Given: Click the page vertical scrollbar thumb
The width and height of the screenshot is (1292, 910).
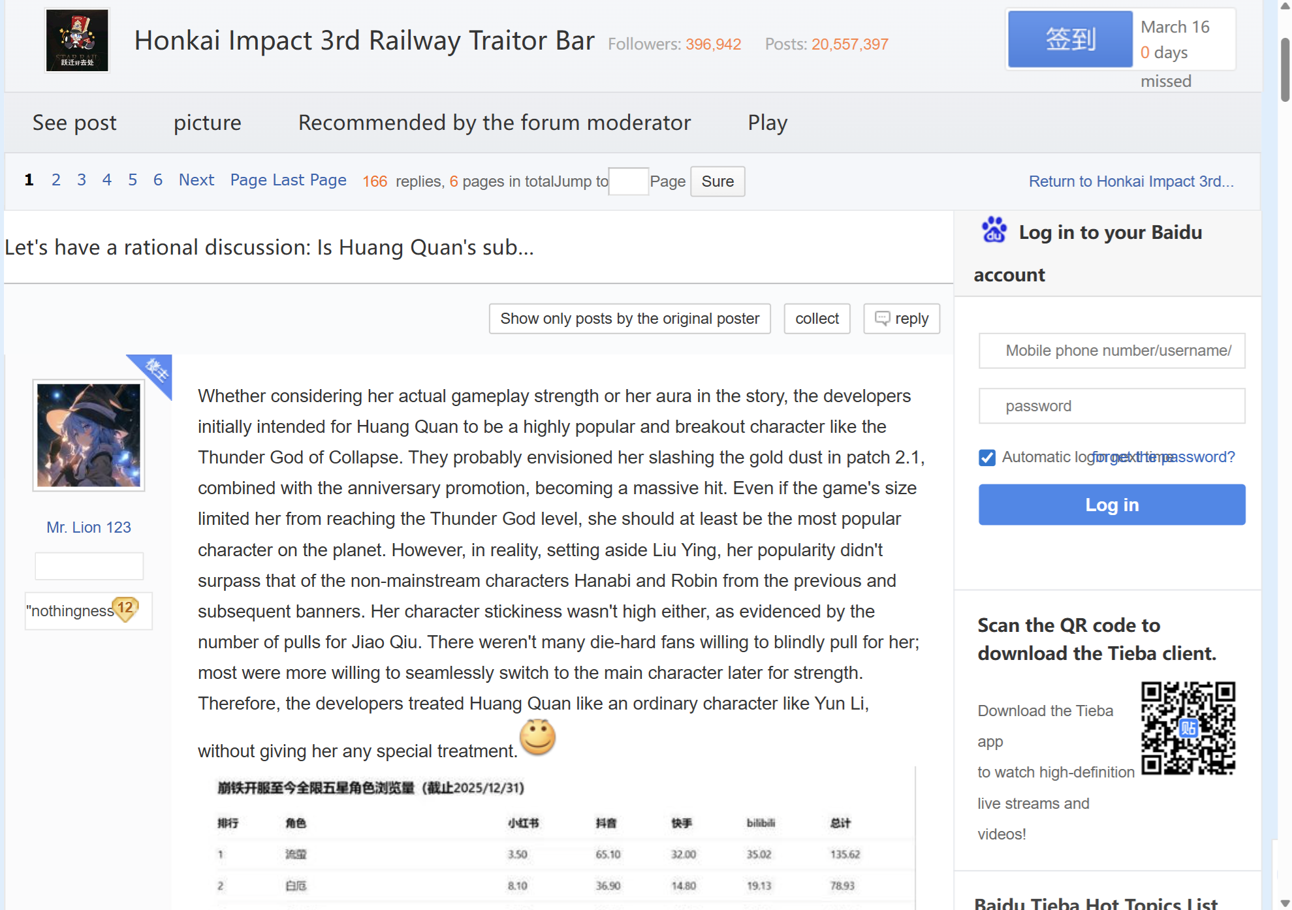Looking at the screenshot, I should [1285, 69].
